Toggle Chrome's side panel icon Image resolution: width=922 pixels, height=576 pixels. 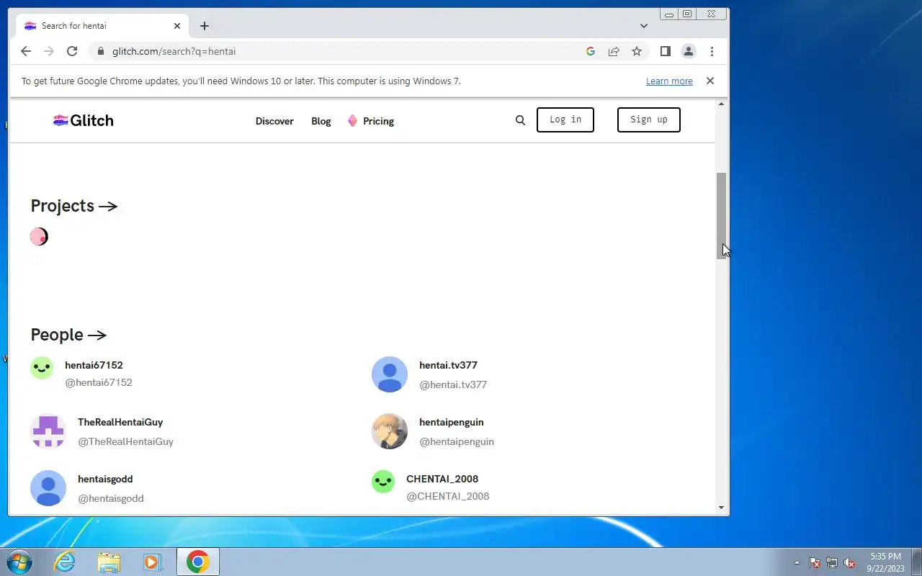(666, 51)
